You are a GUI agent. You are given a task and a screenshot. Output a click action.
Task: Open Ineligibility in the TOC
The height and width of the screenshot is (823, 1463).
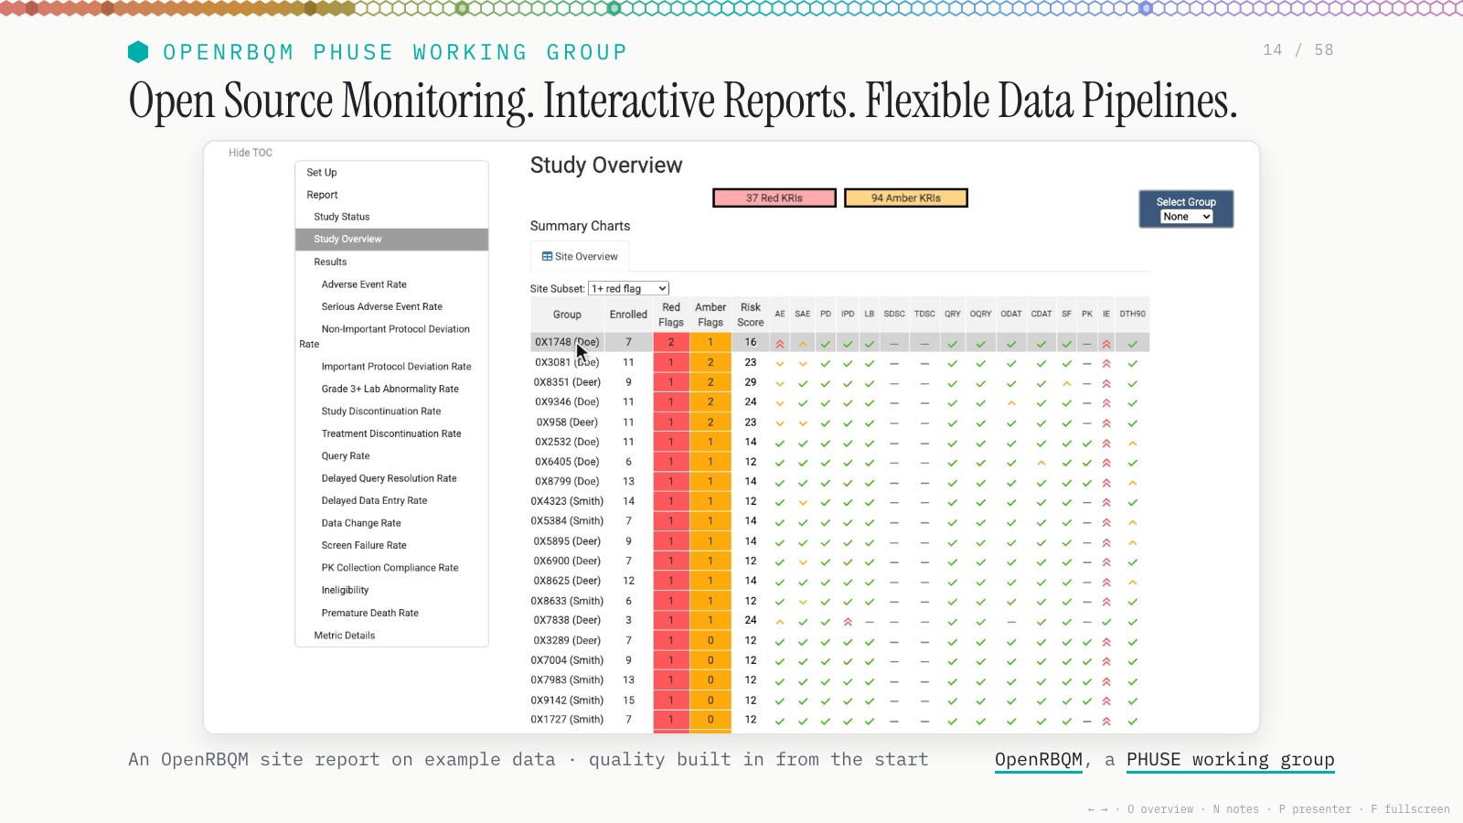345,590
